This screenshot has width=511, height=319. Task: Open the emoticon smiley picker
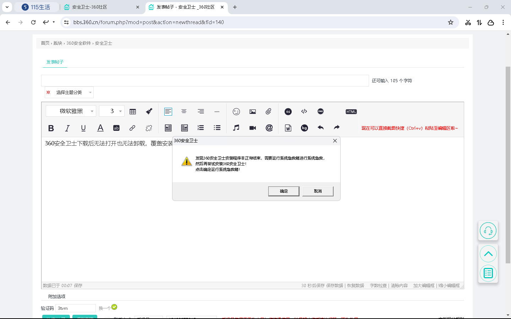(236, 112)
